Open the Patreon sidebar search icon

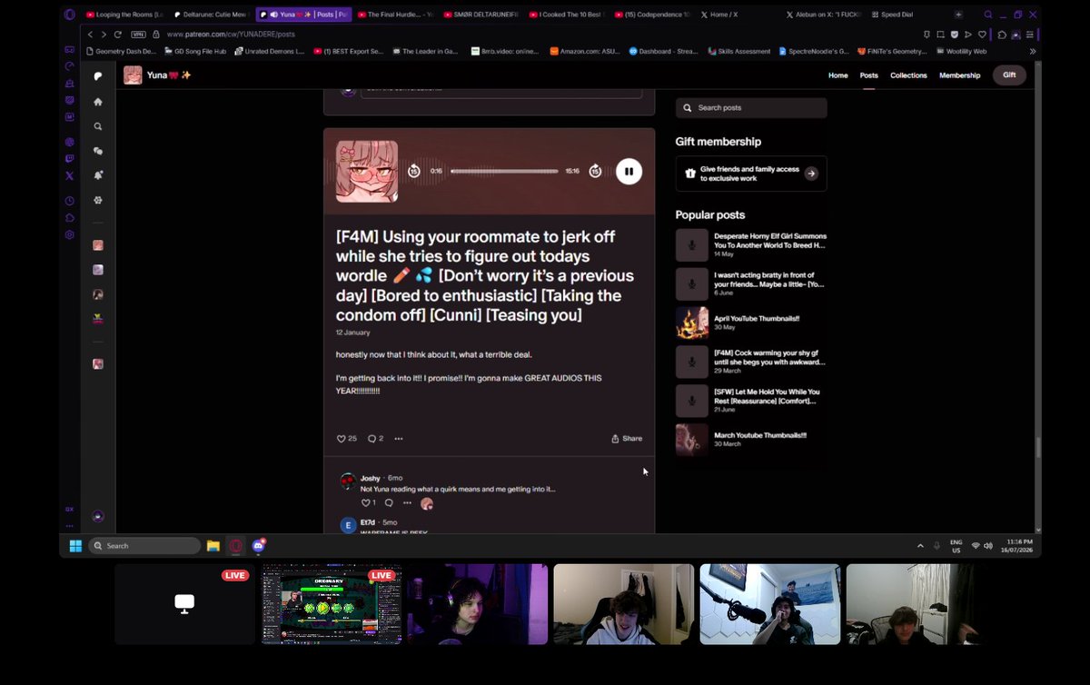98,126
